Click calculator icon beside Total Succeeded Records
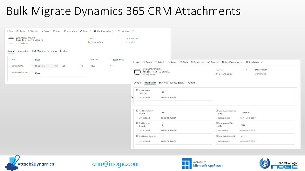The height and width of the screenshot is (171, 305). 137,111
